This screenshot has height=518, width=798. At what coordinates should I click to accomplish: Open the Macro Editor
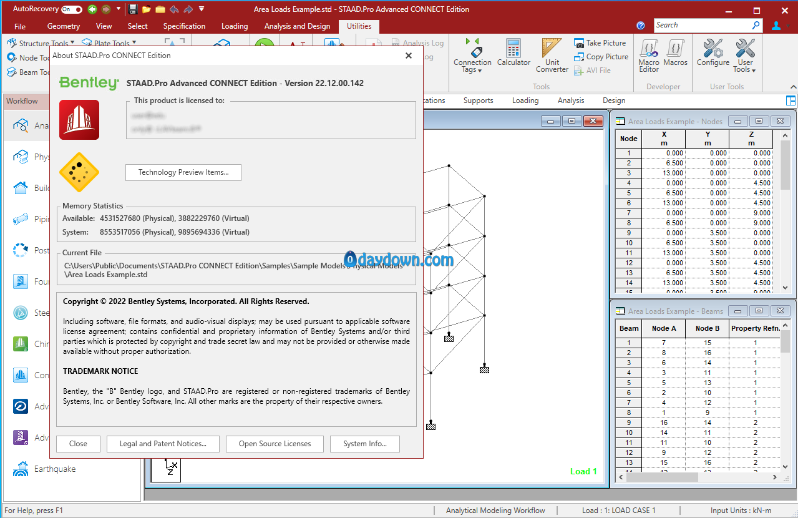pyautogui.click(x=649, y=56)
